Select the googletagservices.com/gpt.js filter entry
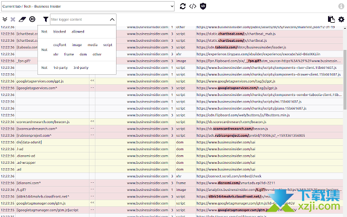 [x=40, y=81]
